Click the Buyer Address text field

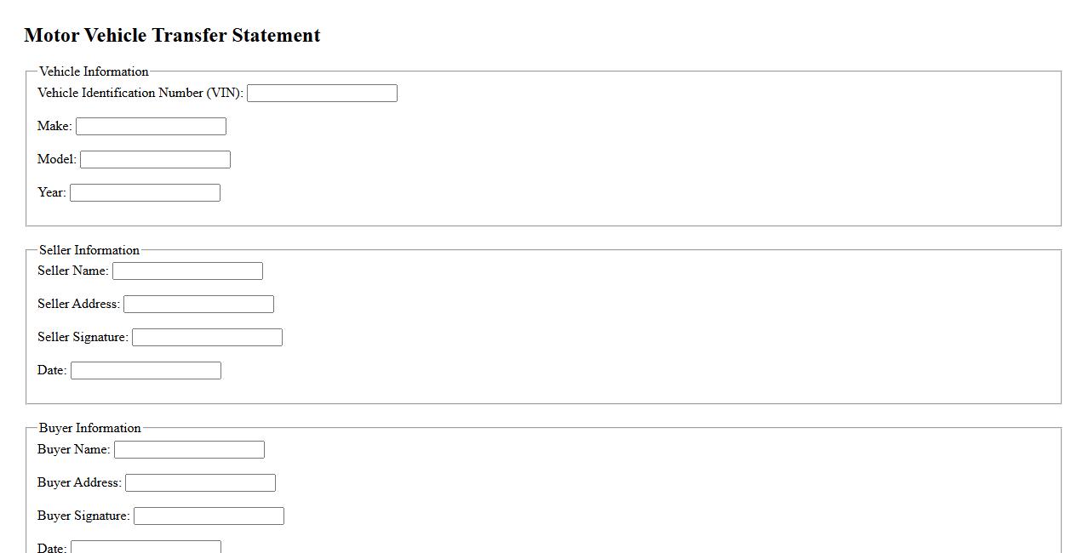click(x=200, y=483)
